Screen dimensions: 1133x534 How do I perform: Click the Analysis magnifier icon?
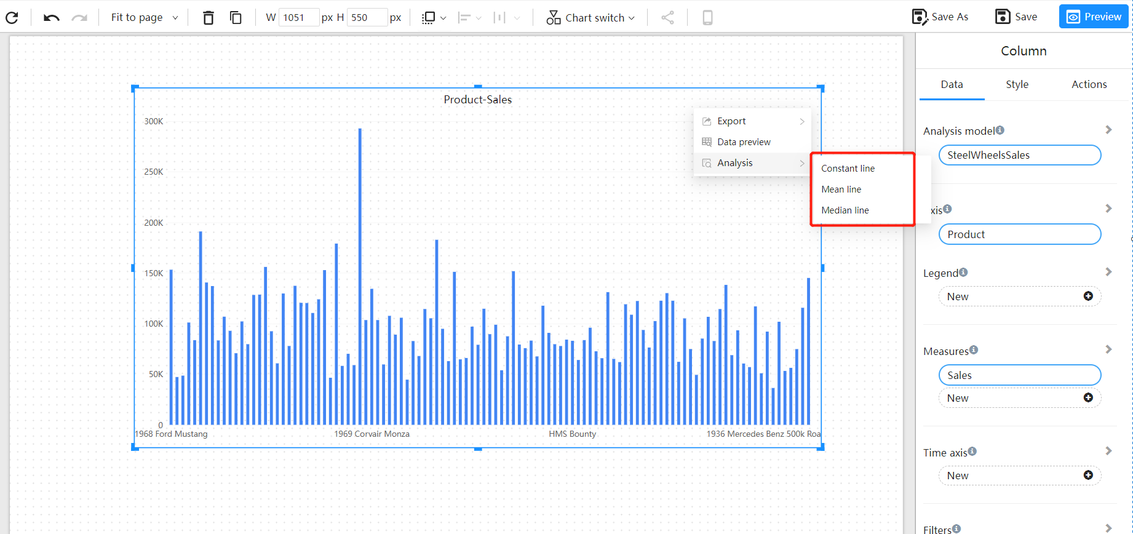pyautogui.click(x=707, y=163)
